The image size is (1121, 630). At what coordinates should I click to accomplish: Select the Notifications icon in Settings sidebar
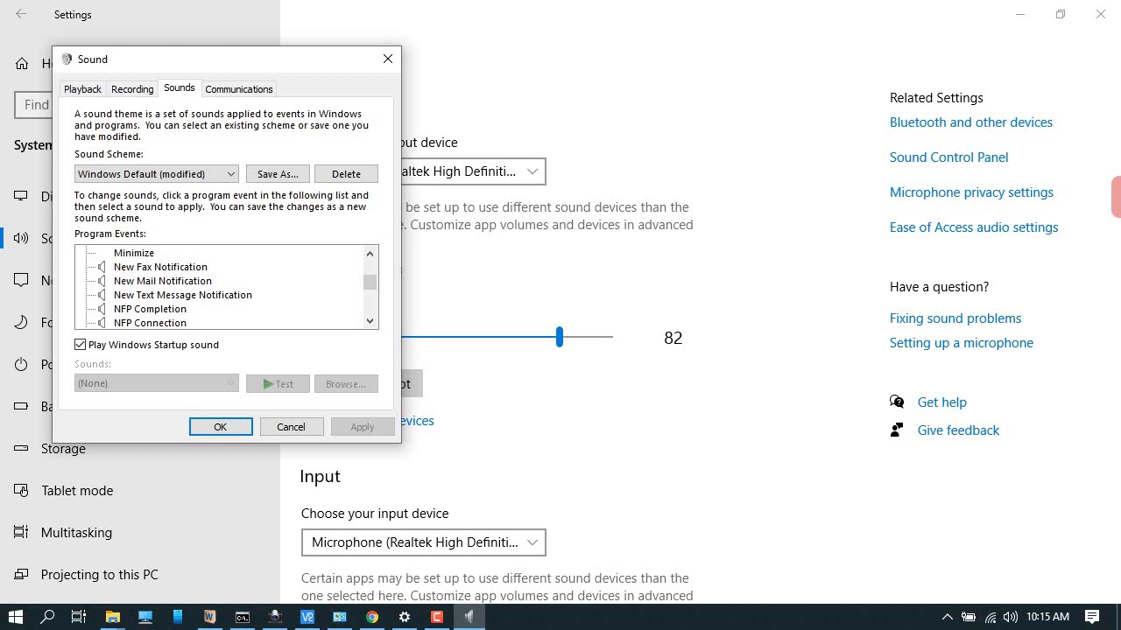(x=22, y=280)
